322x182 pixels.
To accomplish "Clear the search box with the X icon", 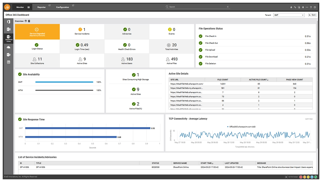I will [x=228, y=7].
